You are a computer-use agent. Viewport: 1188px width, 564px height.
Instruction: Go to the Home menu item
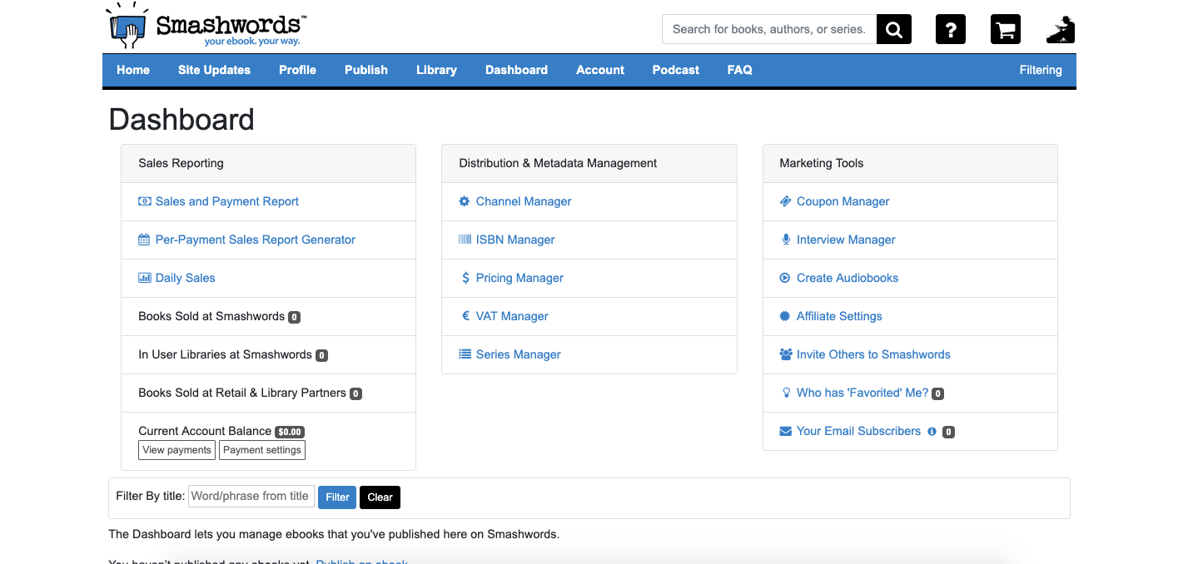pyautogui.click(x=133, y=70)
